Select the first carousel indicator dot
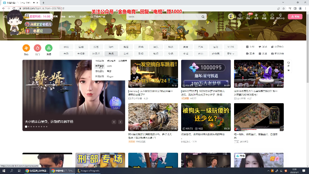The image size is (309, 174). pyautogui.click(x=26, y=127)
